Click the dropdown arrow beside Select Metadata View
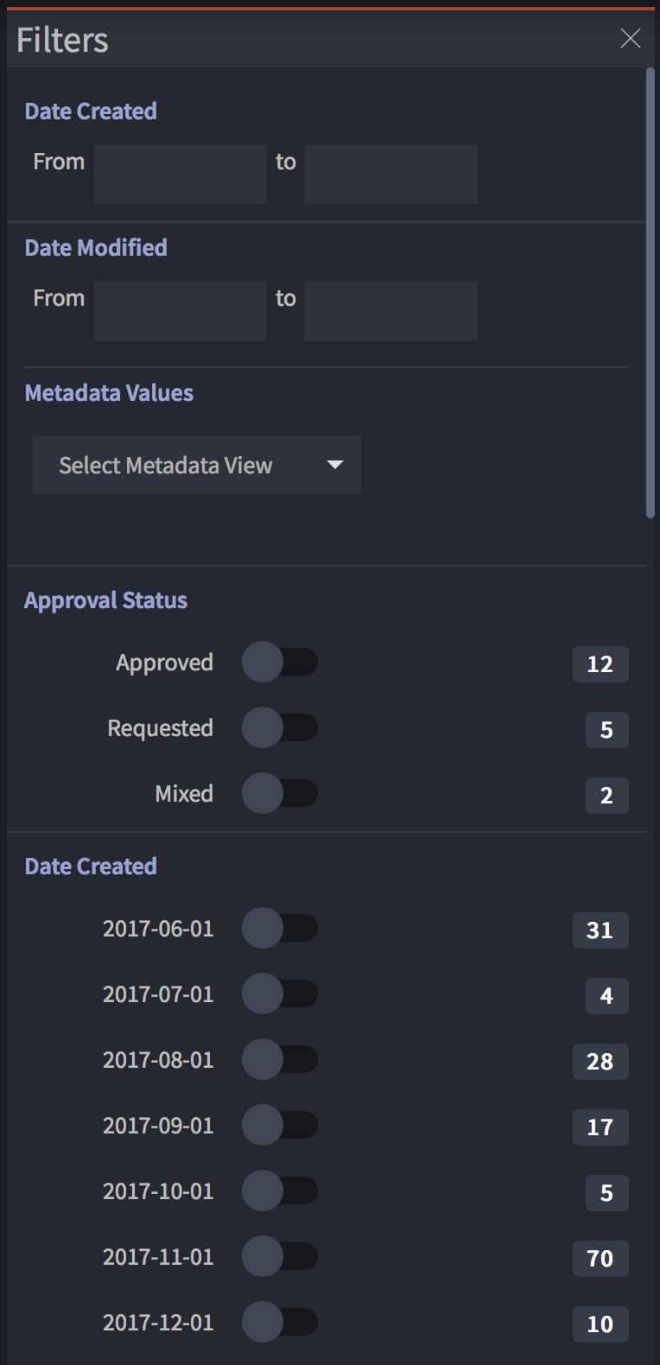 click(x=335, y=465)
